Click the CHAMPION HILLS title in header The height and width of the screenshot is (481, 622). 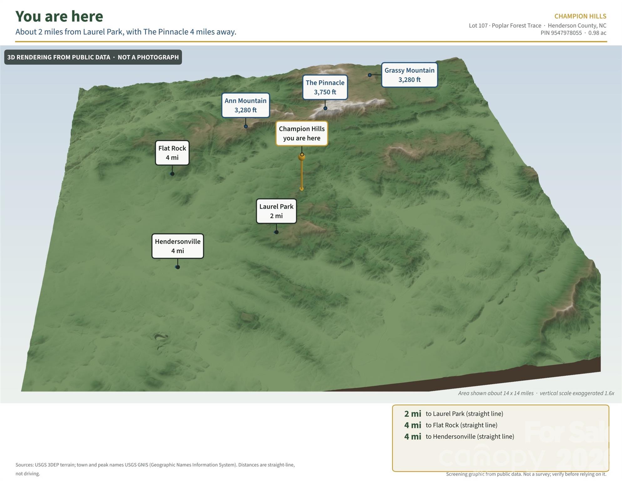(x=580, y=16)
